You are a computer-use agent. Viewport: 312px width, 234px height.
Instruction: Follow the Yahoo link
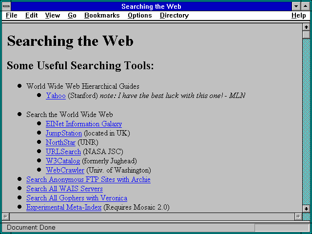(56, 96)
